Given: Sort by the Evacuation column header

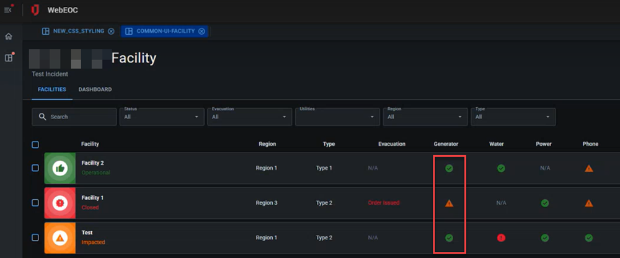Looking at the screenshot, I should (x=392, y=144).
